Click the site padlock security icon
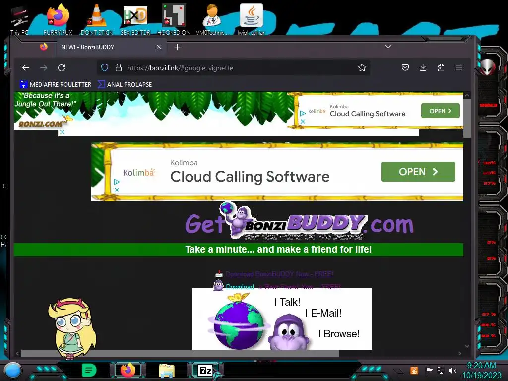 click(x=119, y=67)
